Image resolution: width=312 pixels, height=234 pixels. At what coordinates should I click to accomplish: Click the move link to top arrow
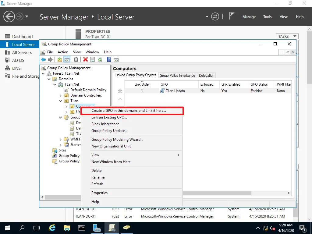(x=120, y=91)
